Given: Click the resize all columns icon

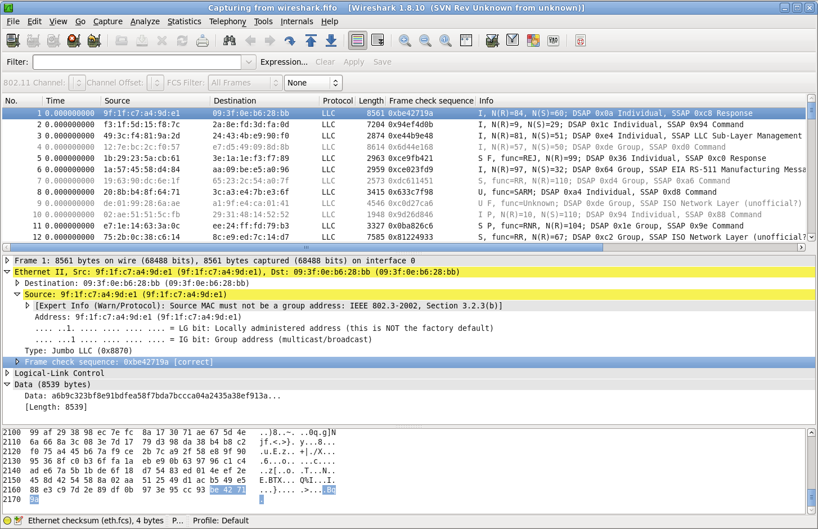Looking at the screenshot, I should click(x=466, y=41).
